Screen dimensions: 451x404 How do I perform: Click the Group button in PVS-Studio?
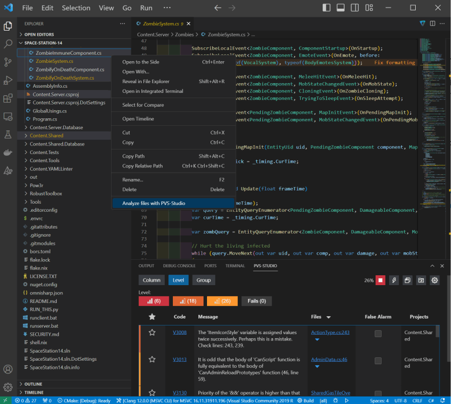[x=204, y=280]
